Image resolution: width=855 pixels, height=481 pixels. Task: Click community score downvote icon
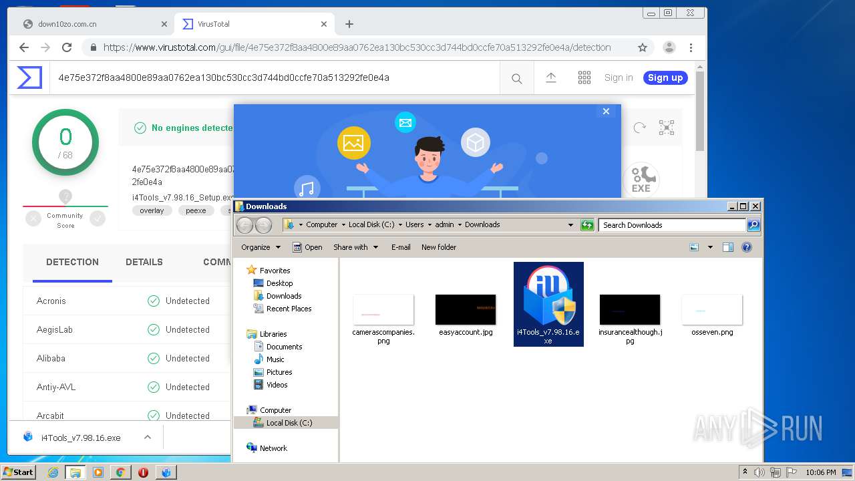pos(33,218)
